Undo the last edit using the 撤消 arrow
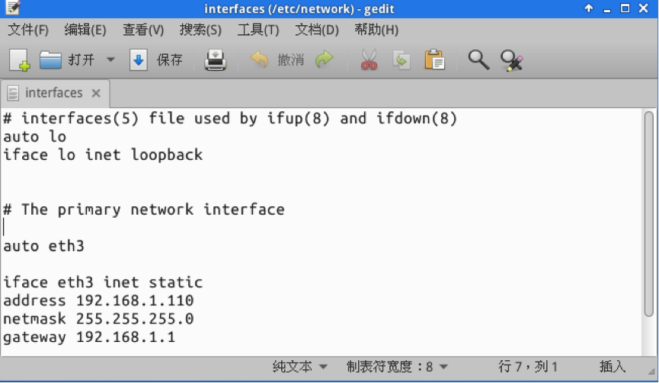The image size is (659, 383). click(259, 59)
